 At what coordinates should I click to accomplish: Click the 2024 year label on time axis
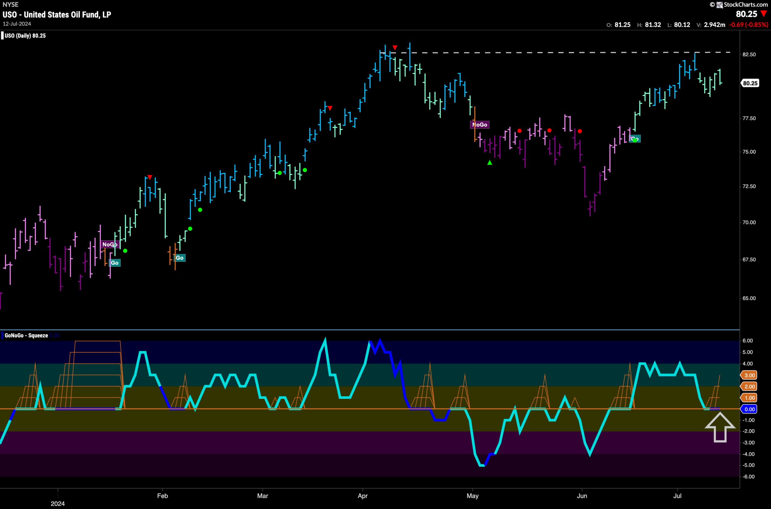(x=58, y=504)
